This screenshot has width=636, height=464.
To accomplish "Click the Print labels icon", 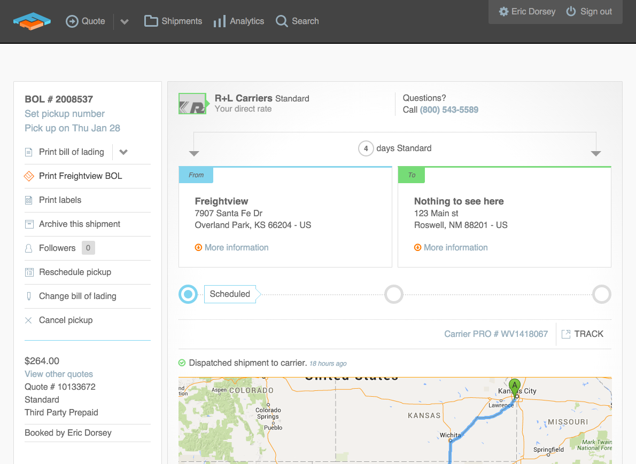I will point(29,200).
